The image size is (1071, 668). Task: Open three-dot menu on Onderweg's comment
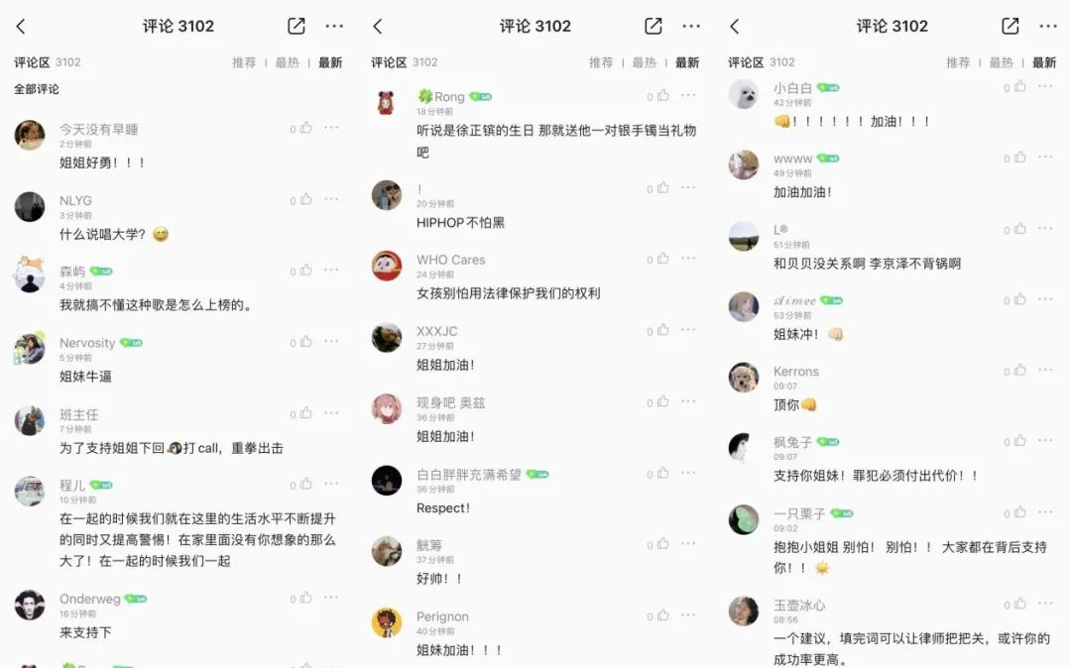point(331,597)
